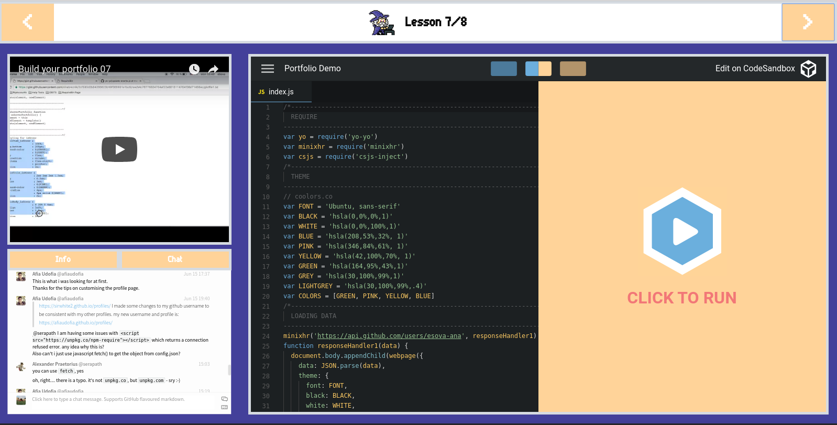Switch to the Info tab

click(63, 259)
